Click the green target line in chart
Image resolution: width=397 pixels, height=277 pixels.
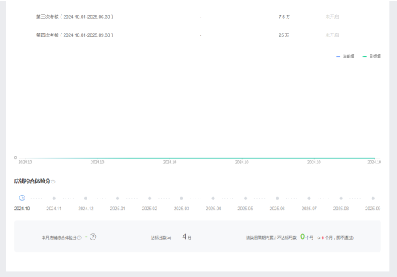pos(200,158)
